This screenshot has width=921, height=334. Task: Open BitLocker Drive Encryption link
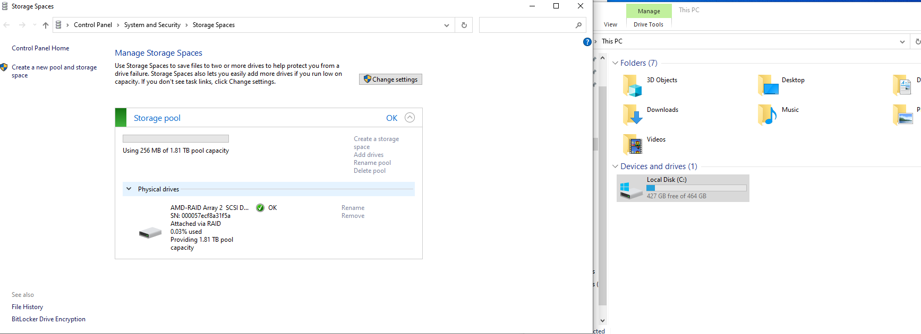coord(48,319)
